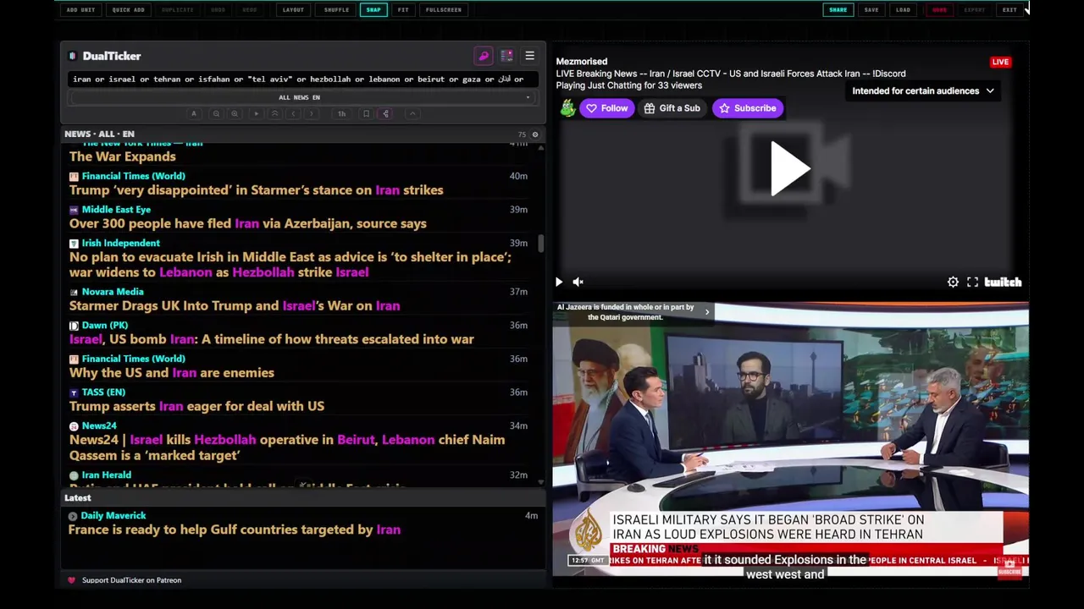Open 'Trump asserts Iran eager for deal' headline

click(196, 407)
